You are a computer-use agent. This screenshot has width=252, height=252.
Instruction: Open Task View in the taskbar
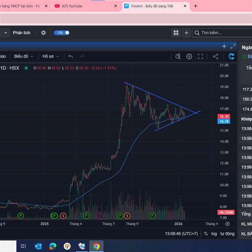pyautogui.click(x=24, y=246)
